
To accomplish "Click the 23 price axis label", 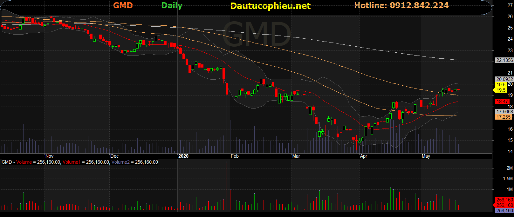I will [510, 50].
